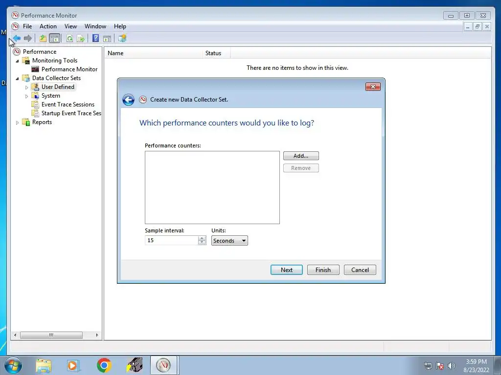Decrease sample interval with down spinner
The width and height of the screenshot is (501, 375).
pos(202,242)
